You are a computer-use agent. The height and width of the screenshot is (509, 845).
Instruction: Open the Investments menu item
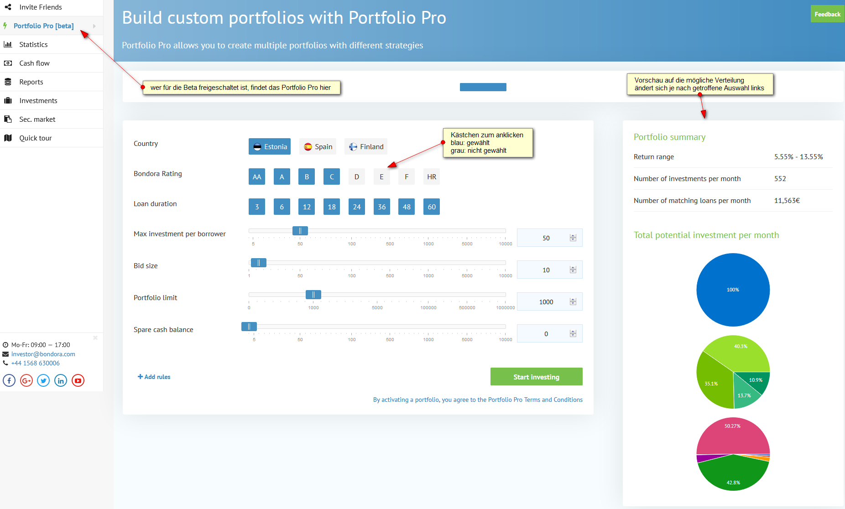click(52, 100)
